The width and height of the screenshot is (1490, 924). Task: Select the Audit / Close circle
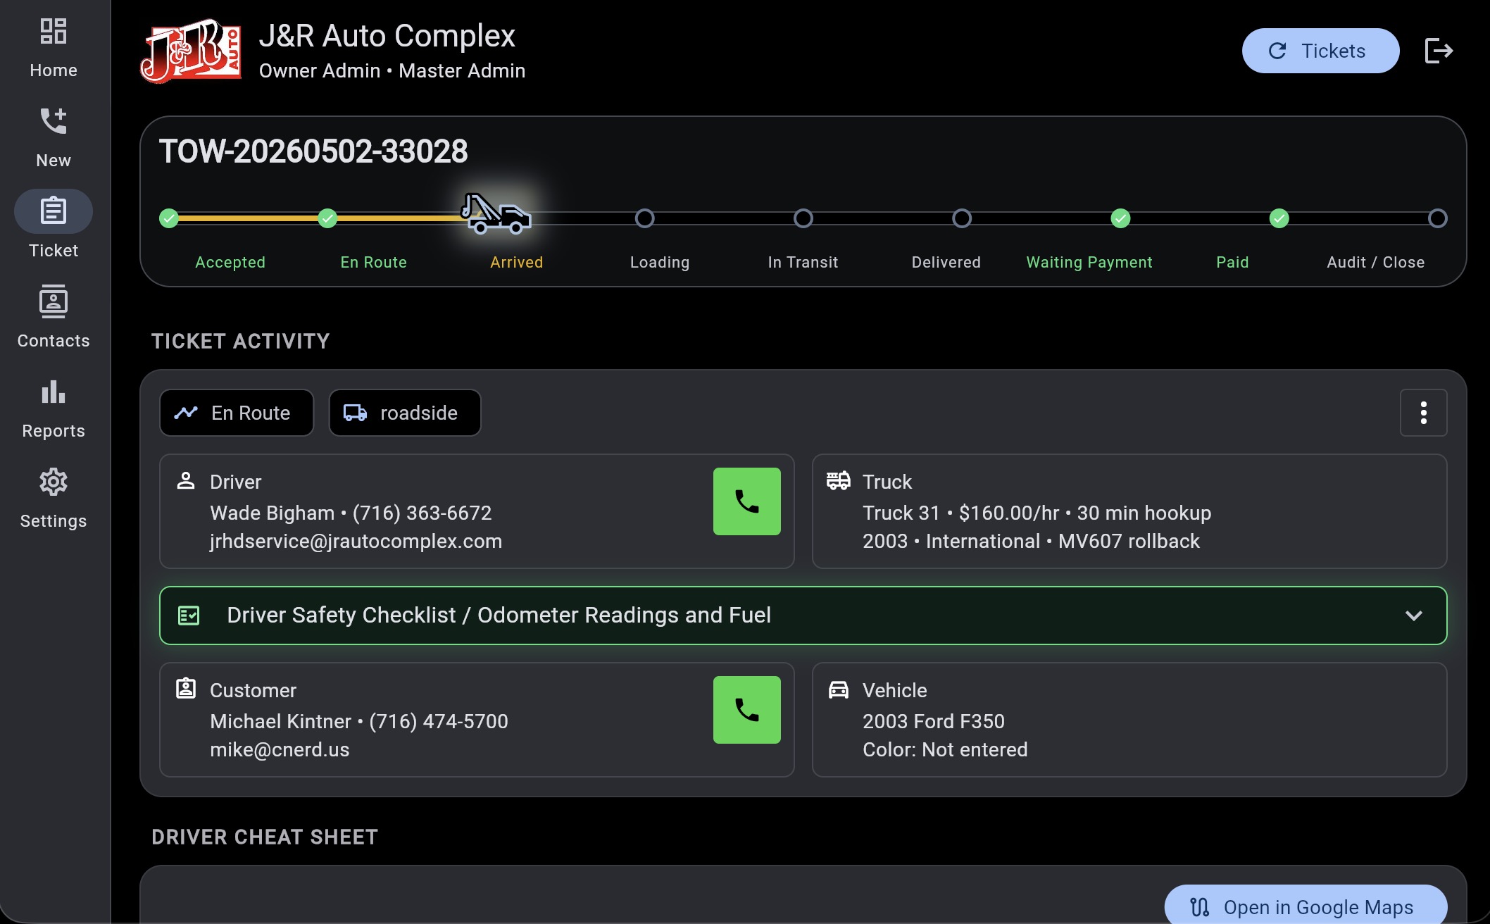tap(1438, 218)
